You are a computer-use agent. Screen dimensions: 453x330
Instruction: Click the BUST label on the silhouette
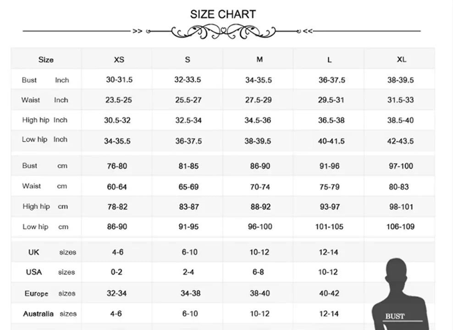pos(395,316)
